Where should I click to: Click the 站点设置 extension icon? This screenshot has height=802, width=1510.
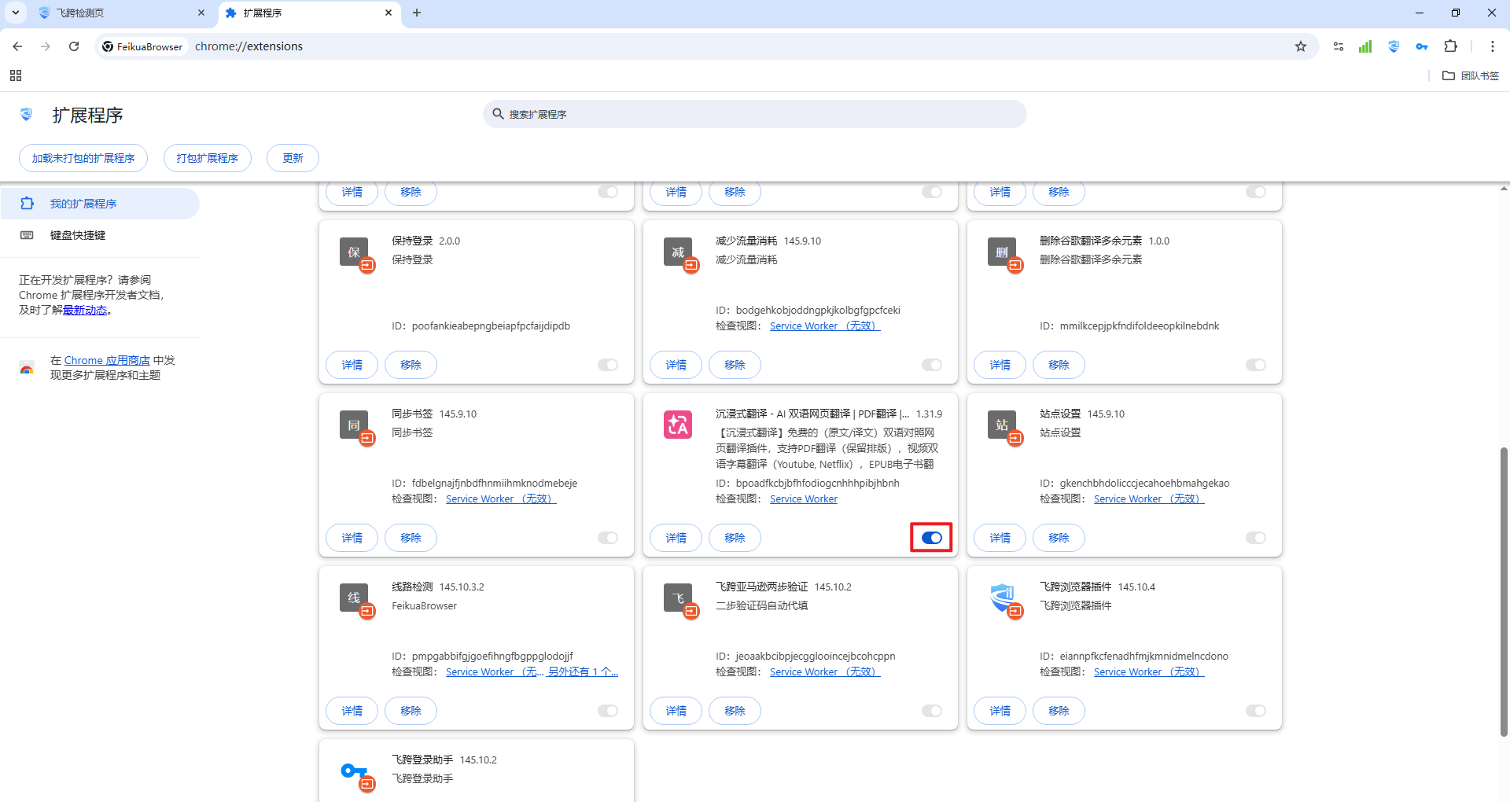click(x=1002, y=425)
